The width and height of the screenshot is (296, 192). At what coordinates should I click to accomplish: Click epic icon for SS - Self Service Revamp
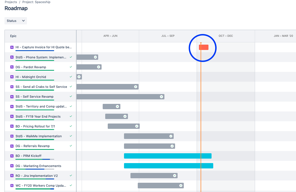click(x=12, y=97)
